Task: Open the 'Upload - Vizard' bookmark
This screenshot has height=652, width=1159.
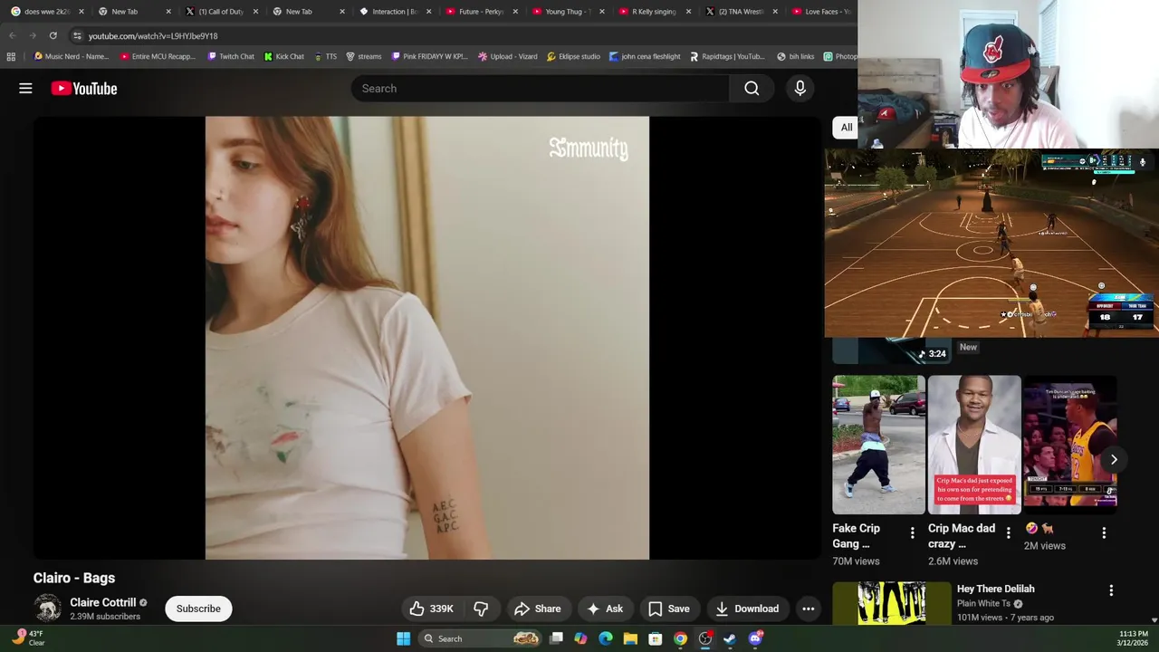Action: (506, 56)
